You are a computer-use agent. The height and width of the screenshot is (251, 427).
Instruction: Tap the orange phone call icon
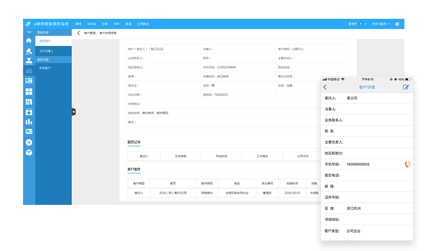(x=407, y=164)
